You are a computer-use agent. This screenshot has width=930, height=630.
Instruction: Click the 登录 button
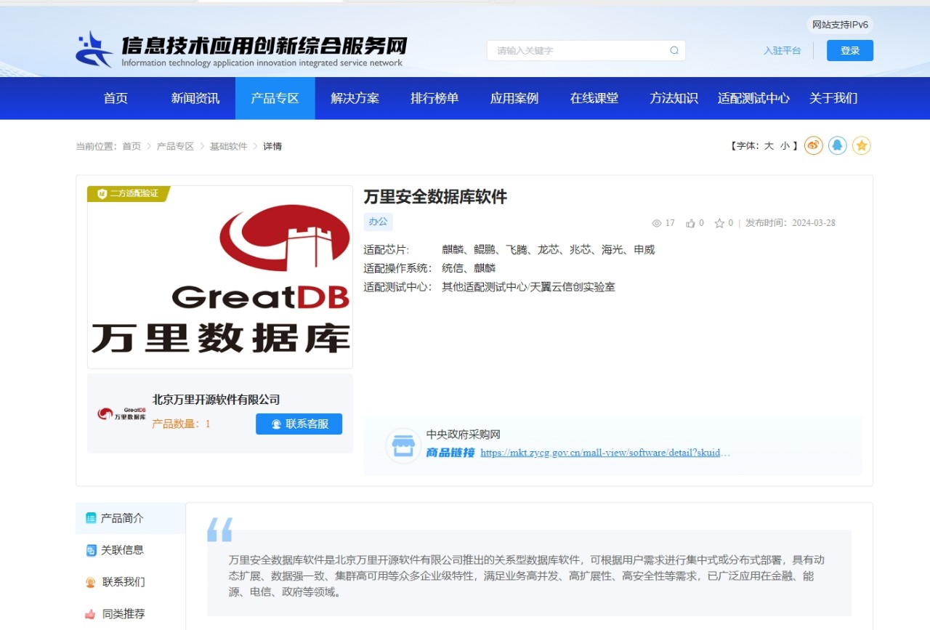pos(850,50)
